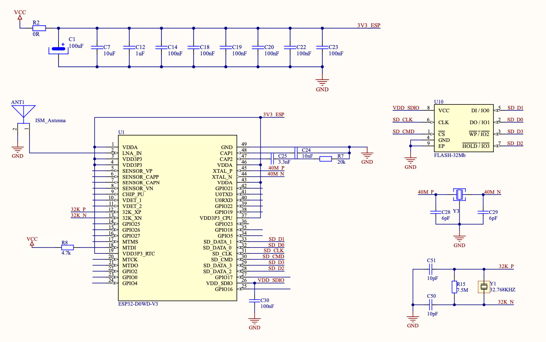Click the GND symbol to the right of R7

[x=368, y=156]
